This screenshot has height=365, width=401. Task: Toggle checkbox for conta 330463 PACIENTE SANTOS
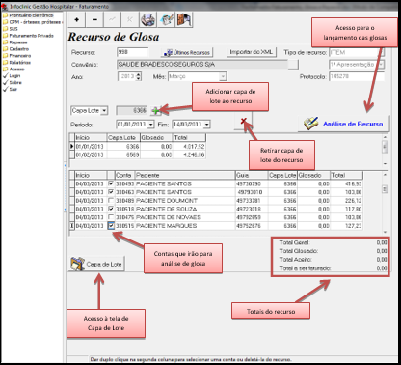[111, 192]
